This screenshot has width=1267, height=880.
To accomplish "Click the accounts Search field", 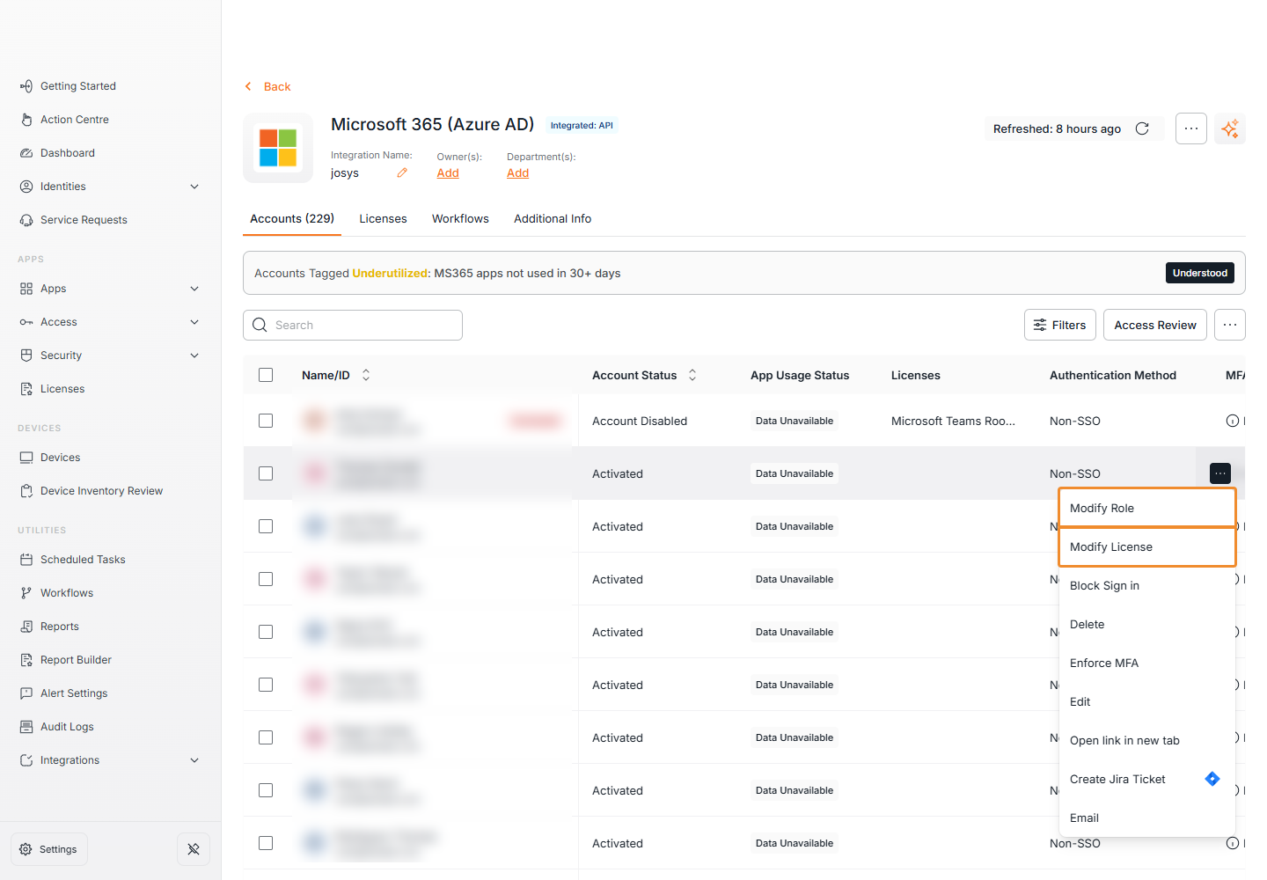I will [x=353, y=325].
